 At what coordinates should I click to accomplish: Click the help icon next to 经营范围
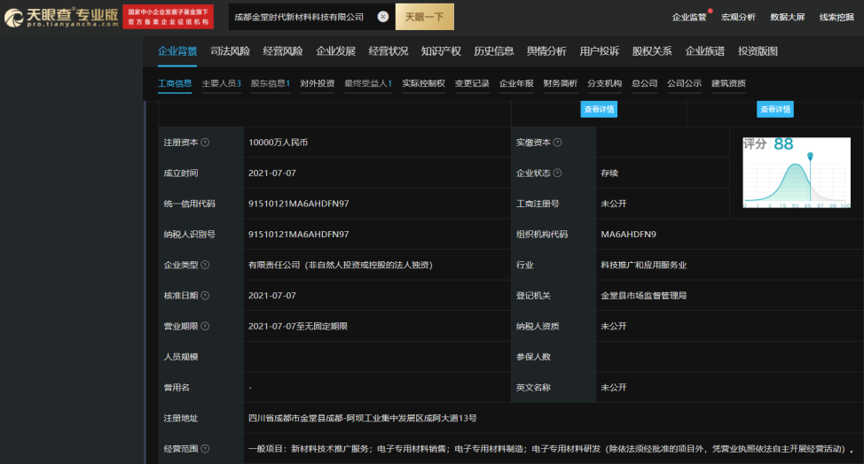205,449
